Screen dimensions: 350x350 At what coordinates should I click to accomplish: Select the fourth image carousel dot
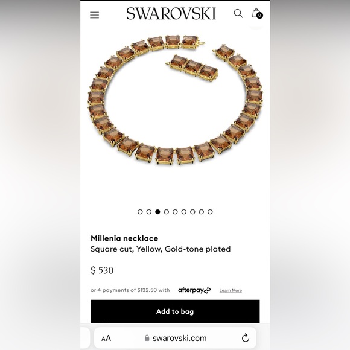pyautogui.click(x=167, y=212)
